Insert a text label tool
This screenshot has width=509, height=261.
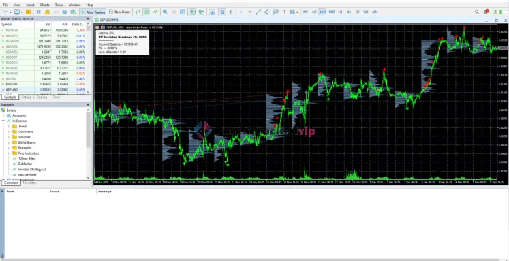coord(284,12)
